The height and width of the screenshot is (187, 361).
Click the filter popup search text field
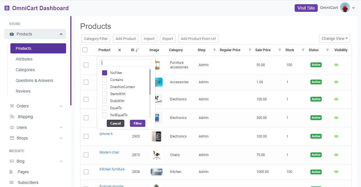(126, 62)
